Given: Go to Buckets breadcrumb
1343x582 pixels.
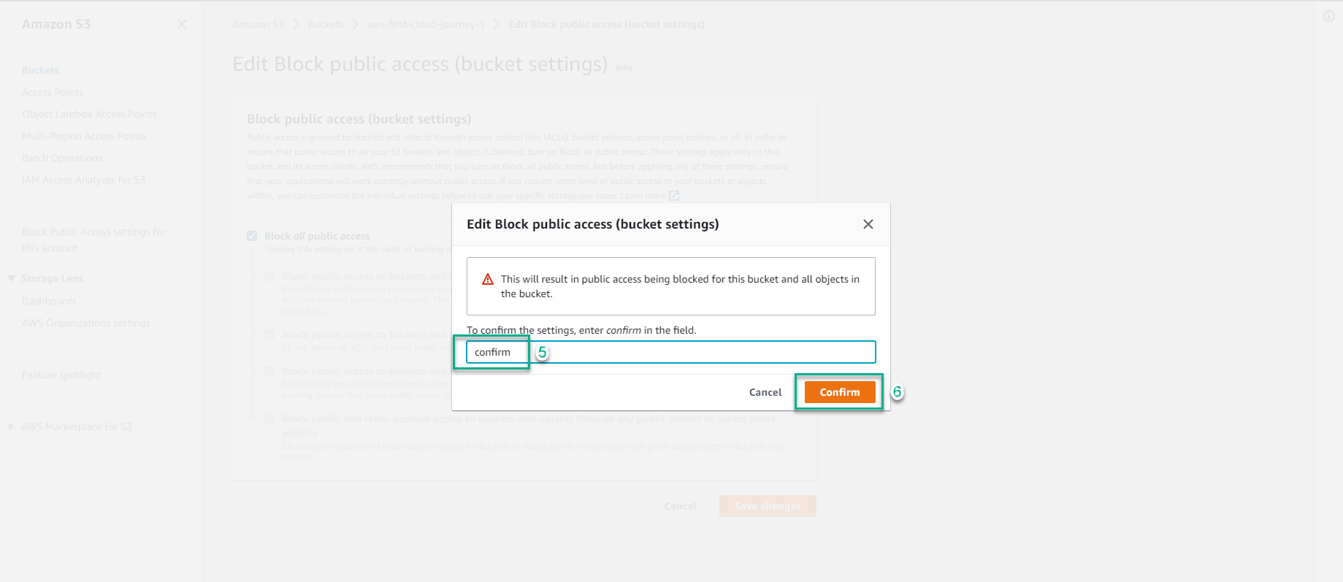Looking at the screenshot, I should (326, 24).
